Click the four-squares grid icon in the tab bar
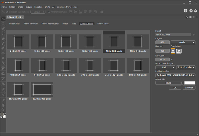Screen dimensions: 199x136 tap(190, 17)
